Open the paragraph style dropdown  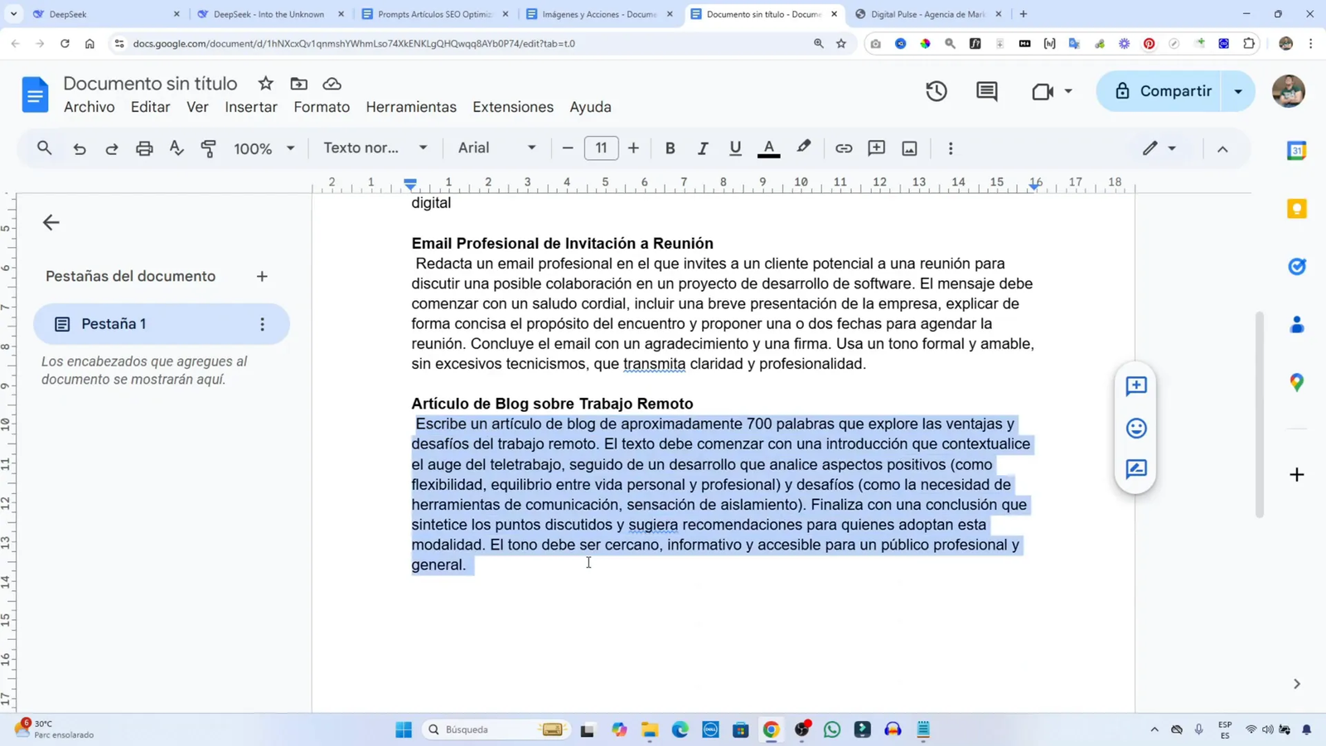point(375,148)
